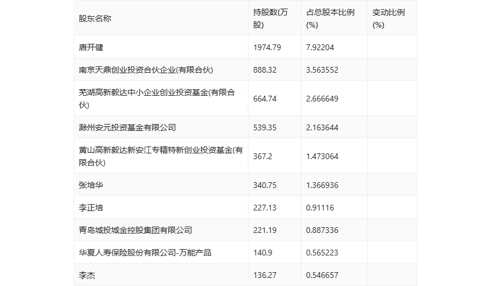Select the percentage 0.91116
491x286 pixels.
[x=320, y=208]
